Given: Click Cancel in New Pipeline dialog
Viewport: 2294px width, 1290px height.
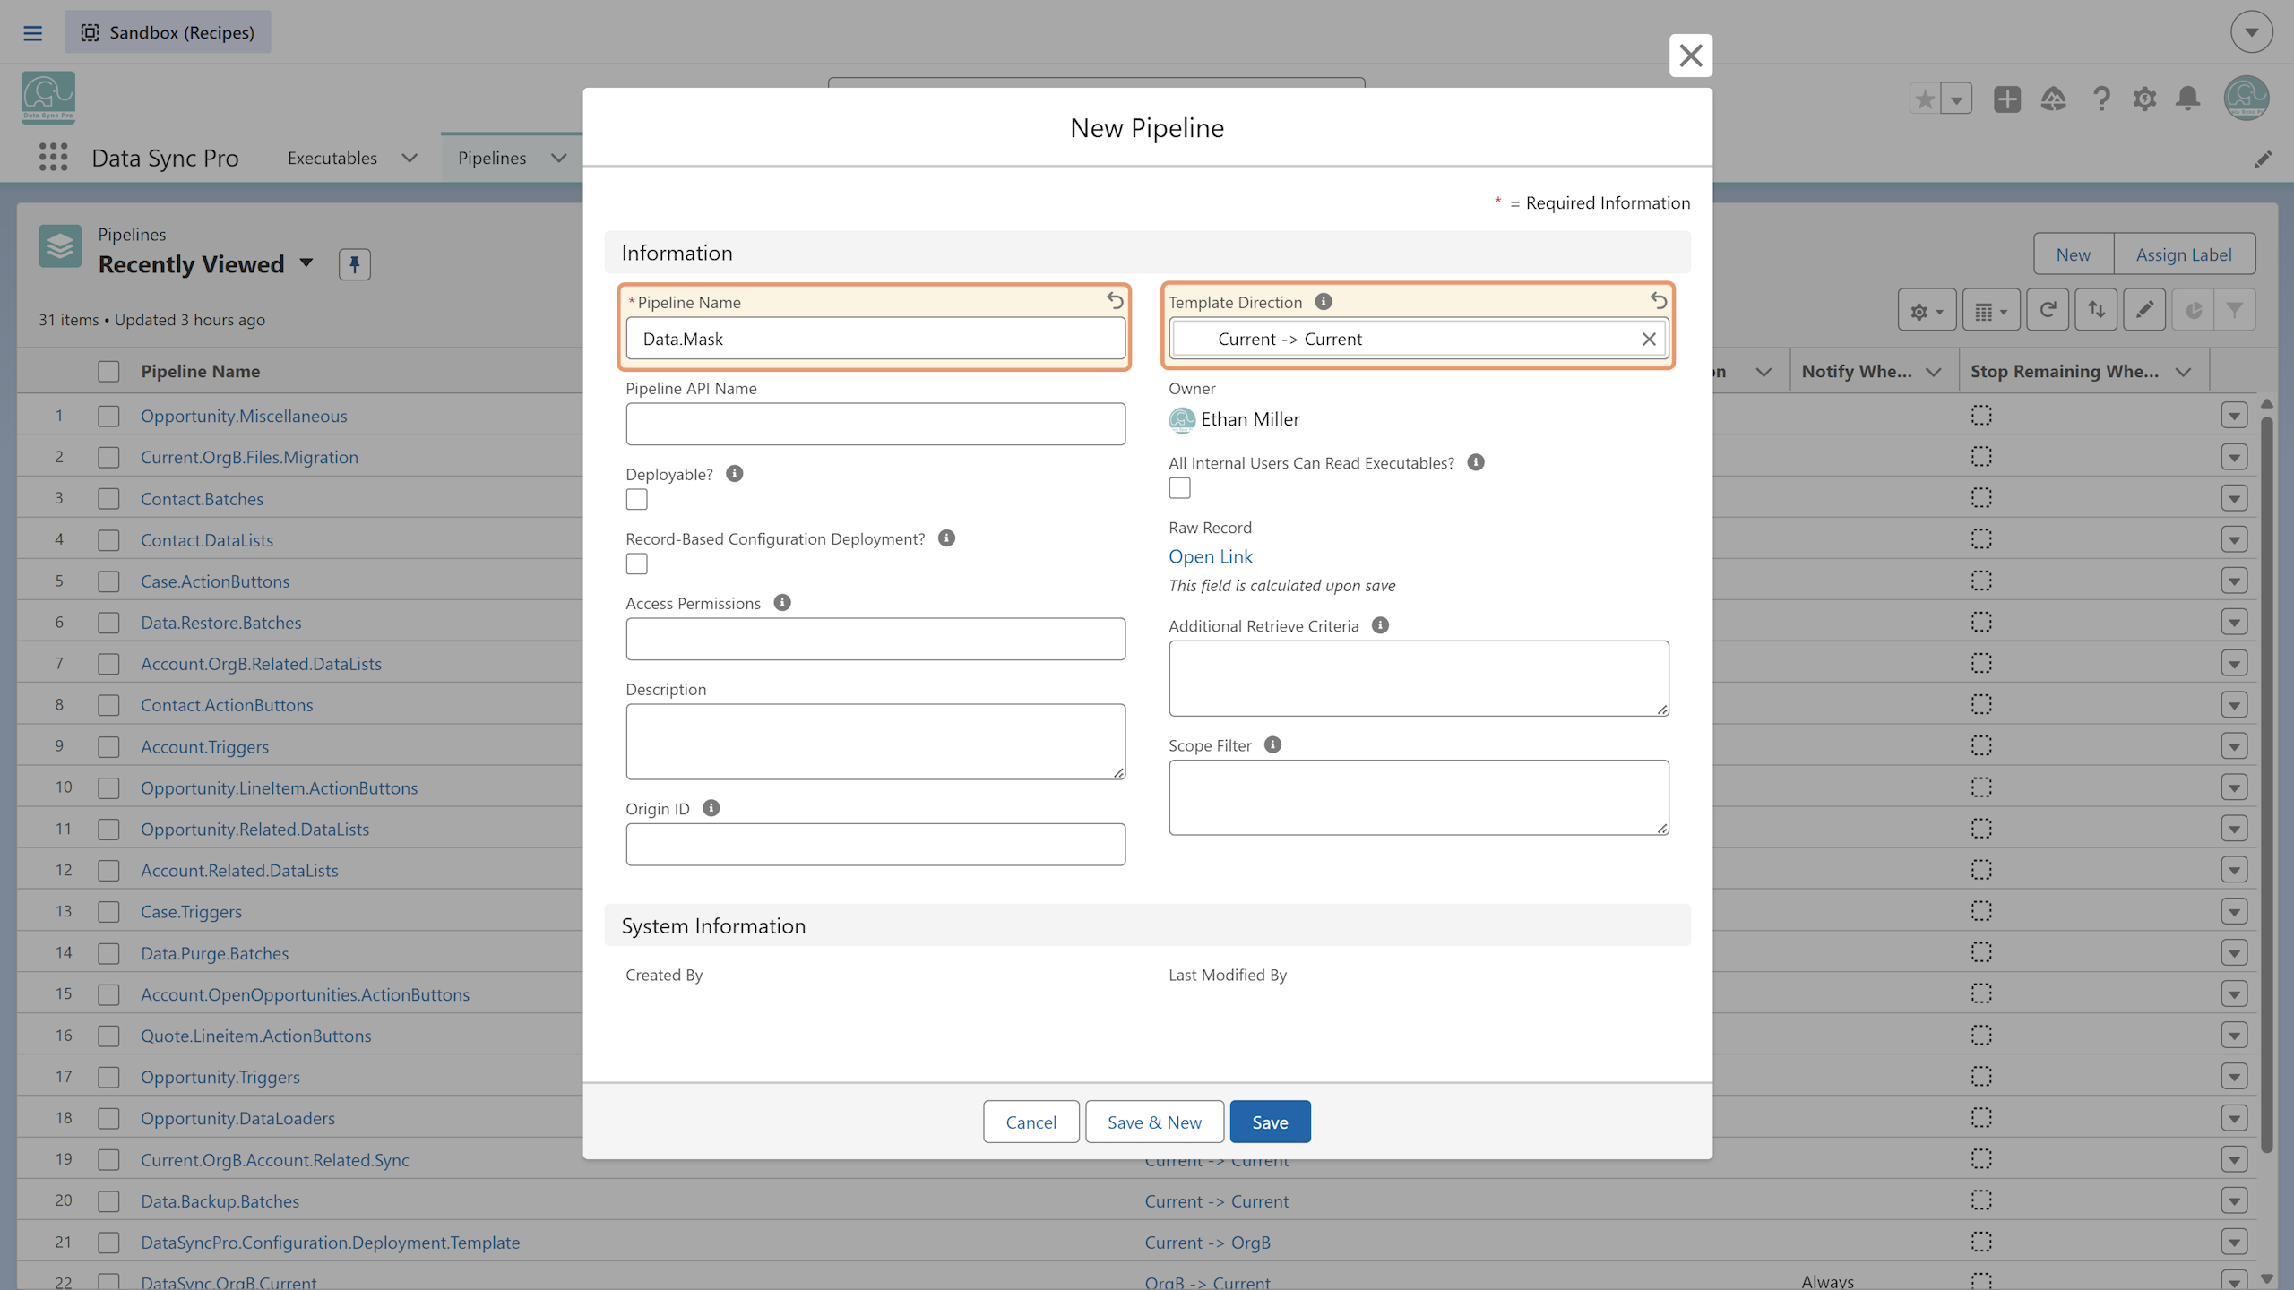Looking at the screenshot, I should tap(1031, 1122).
